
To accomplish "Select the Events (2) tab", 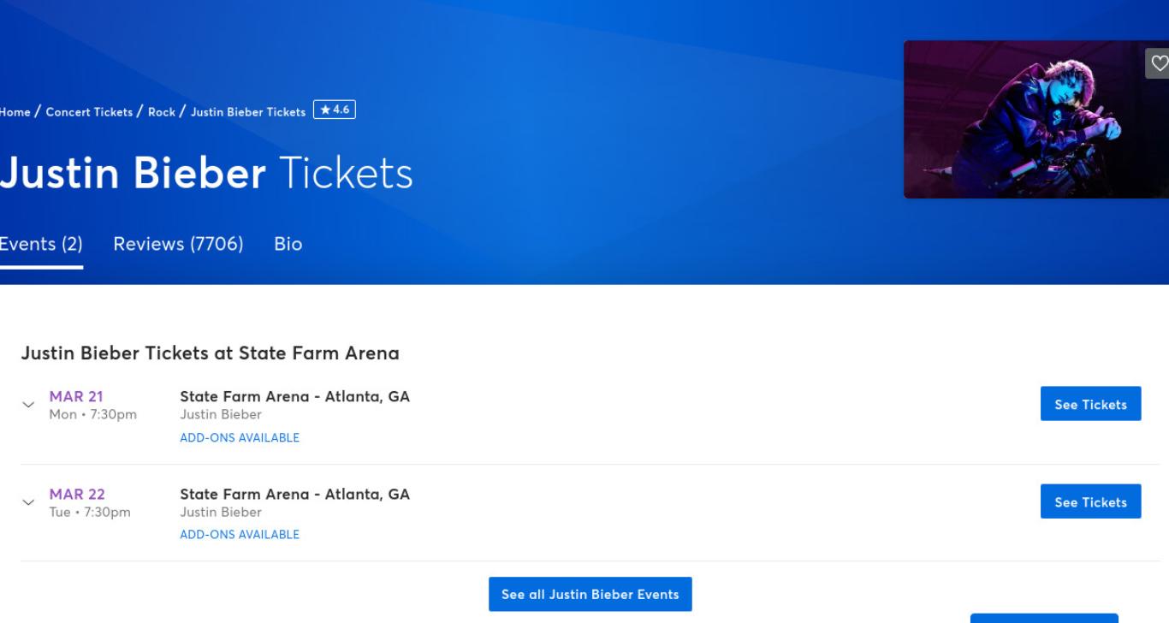I will pos(41,244).
